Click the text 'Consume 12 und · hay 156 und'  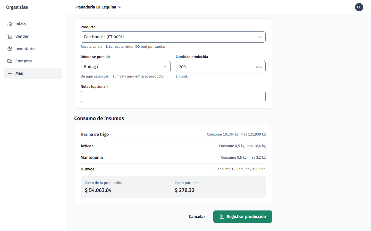(x=241, y=169)
